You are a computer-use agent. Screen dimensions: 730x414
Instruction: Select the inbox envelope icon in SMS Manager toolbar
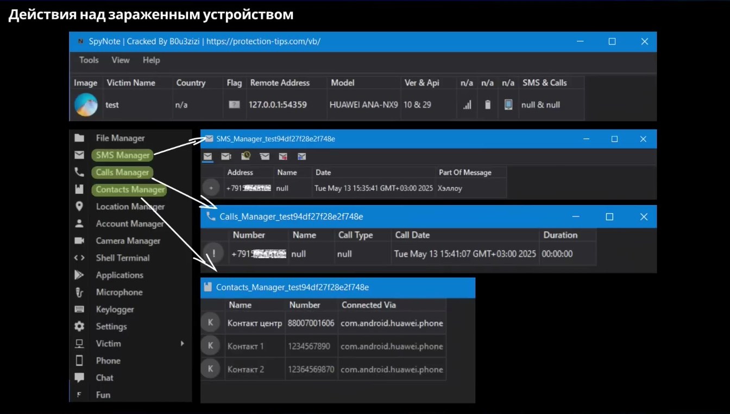point(207,157)
